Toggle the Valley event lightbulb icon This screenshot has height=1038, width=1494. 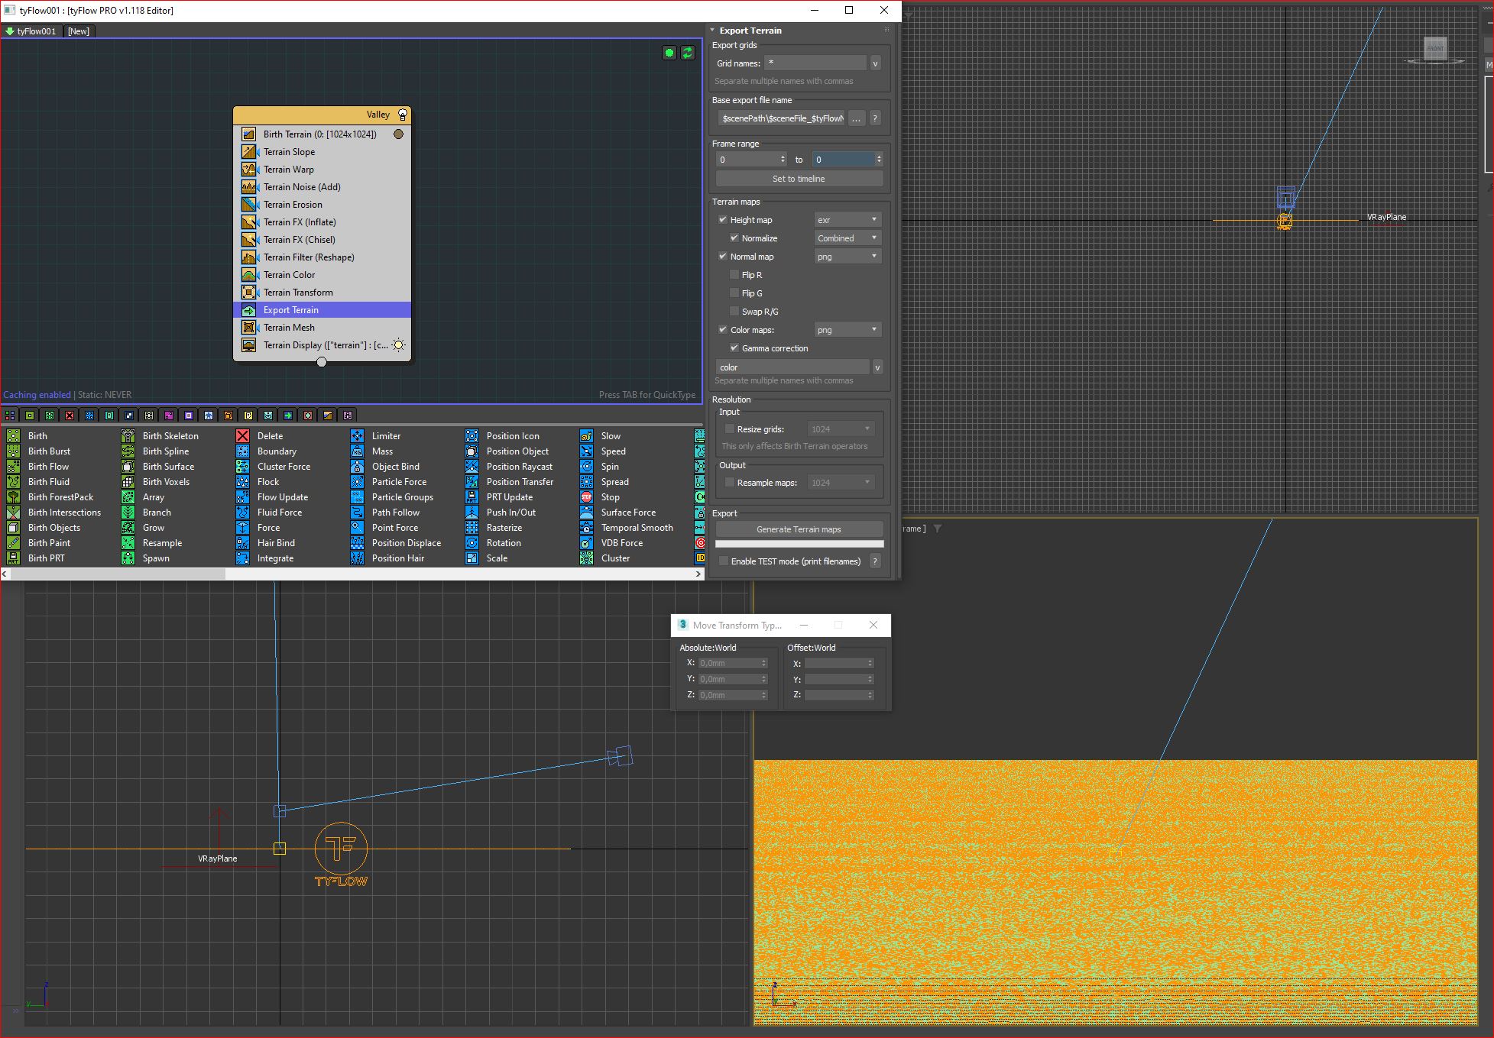pyautogui.click(x=403, y=115)
